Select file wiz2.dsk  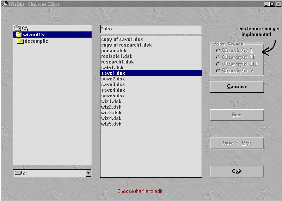tap(151, 107)
